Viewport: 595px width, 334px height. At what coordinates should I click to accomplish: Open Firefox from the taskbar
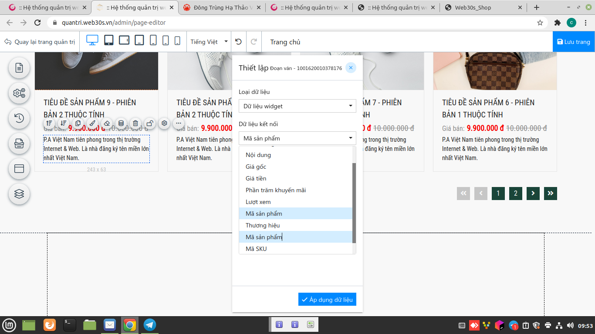[x=50, y=325]
